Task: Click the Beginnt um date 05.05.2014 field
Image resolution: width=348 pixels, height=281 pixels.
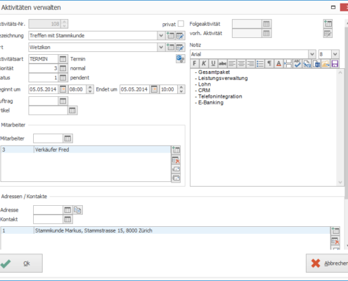Action: point(44,89)
